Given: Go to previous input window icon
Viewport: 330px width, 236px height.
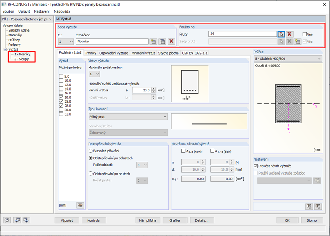Looking at the screenshot, I should [17, 220].
